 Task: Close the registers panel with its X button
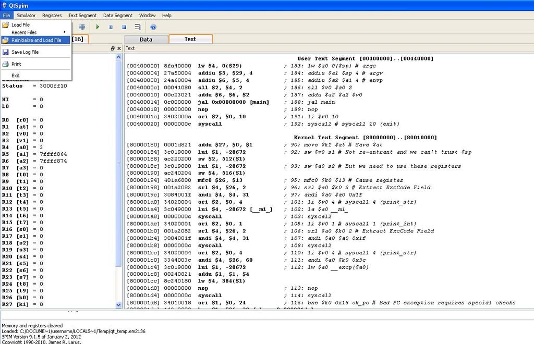[x=119, y=48]
